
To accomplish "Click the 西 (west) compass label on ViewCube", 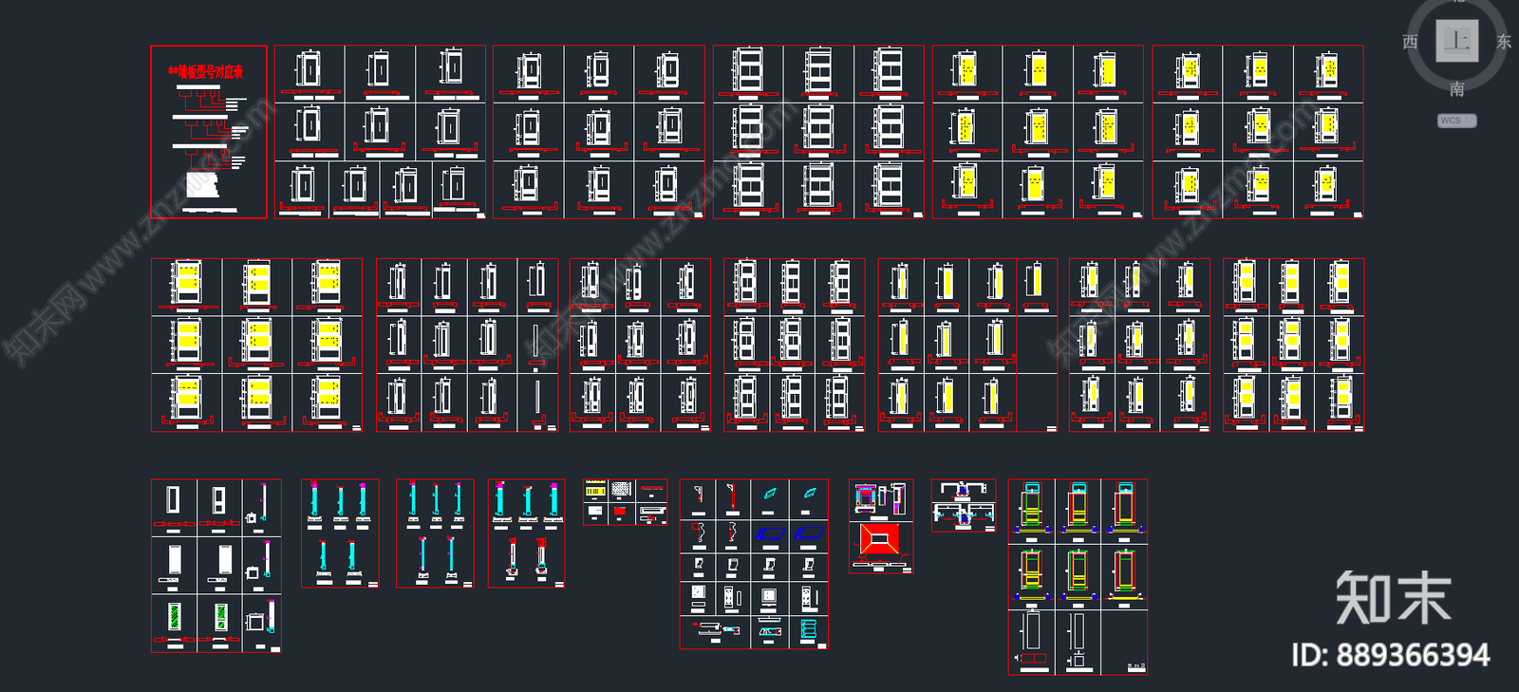I will [1410, 42].
